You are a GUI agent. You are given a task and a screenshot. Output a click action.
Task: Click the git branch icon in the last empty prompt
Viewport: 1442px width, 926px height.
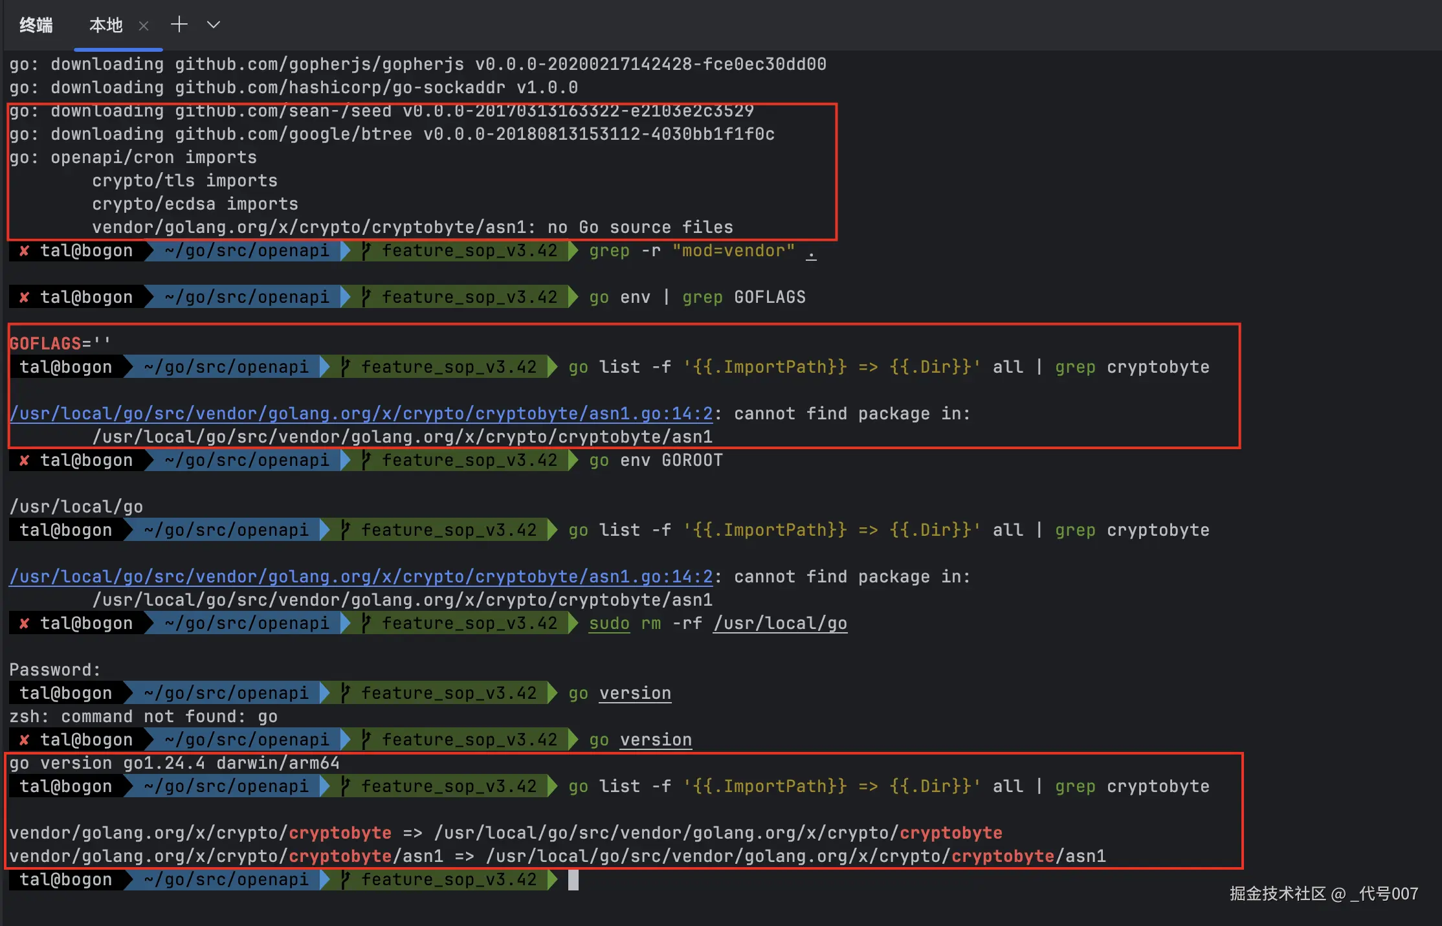coord(346,879)
